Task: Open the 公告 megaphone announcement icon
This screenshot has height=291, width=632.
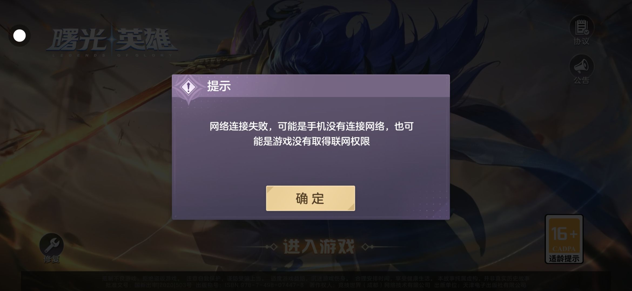Action: click(x=581, y=67)
